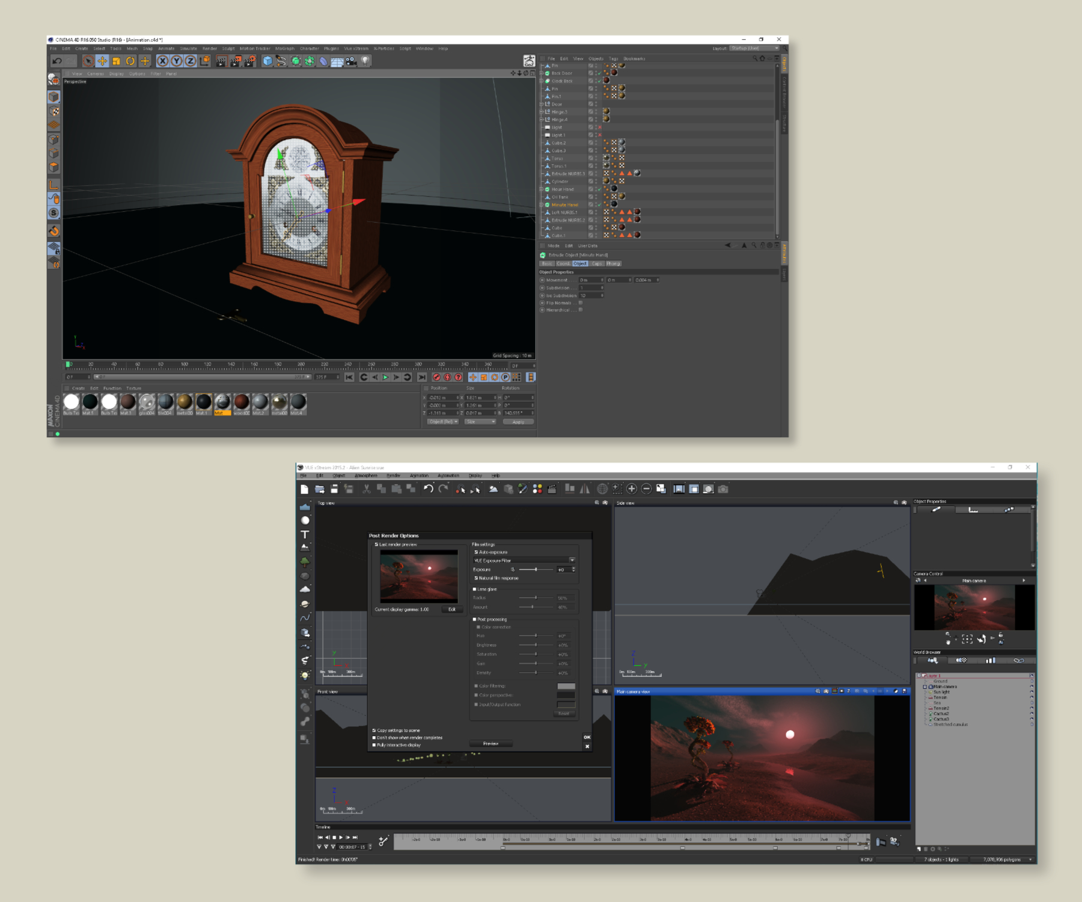
Task: Click the Cut scissors icon in Vue
Action: tap(366, 489)
